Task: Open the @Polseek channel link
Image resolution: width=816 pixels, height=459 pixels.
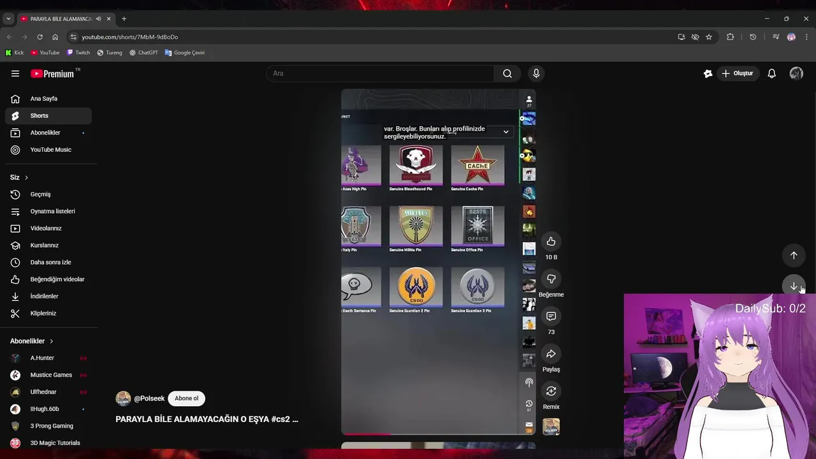Action: click(149, 398)
